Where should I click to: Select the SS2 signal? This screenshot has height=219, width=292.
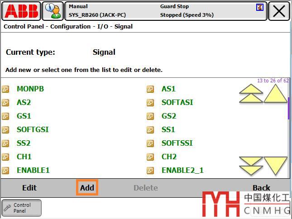pyautogui.click(x=24, y=143)
